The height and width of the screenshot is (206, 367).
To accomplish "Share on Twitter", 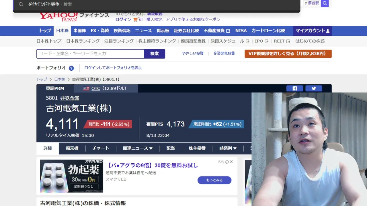I will pos(314,88).
